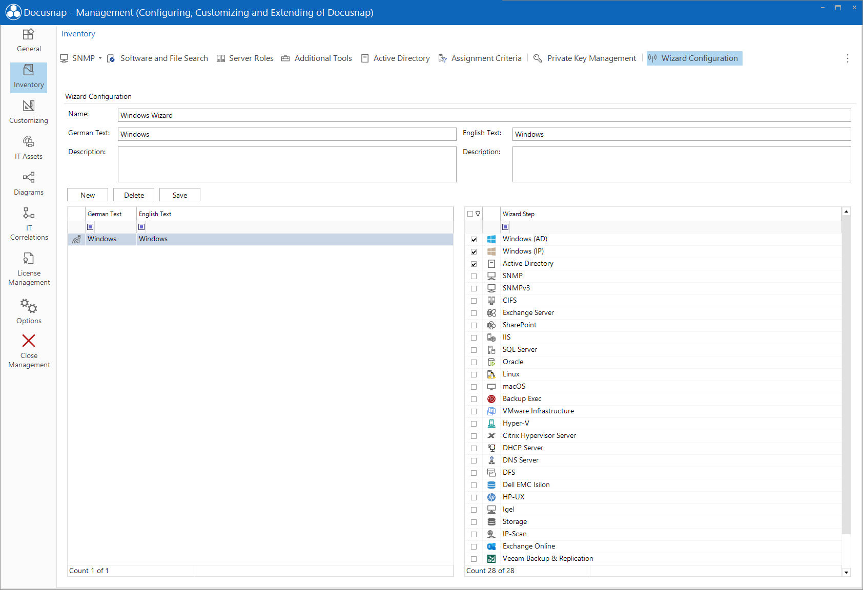Open Software and File Search tab
The height and width of the screenshot is (590, 863).
[x=158, y=58]
